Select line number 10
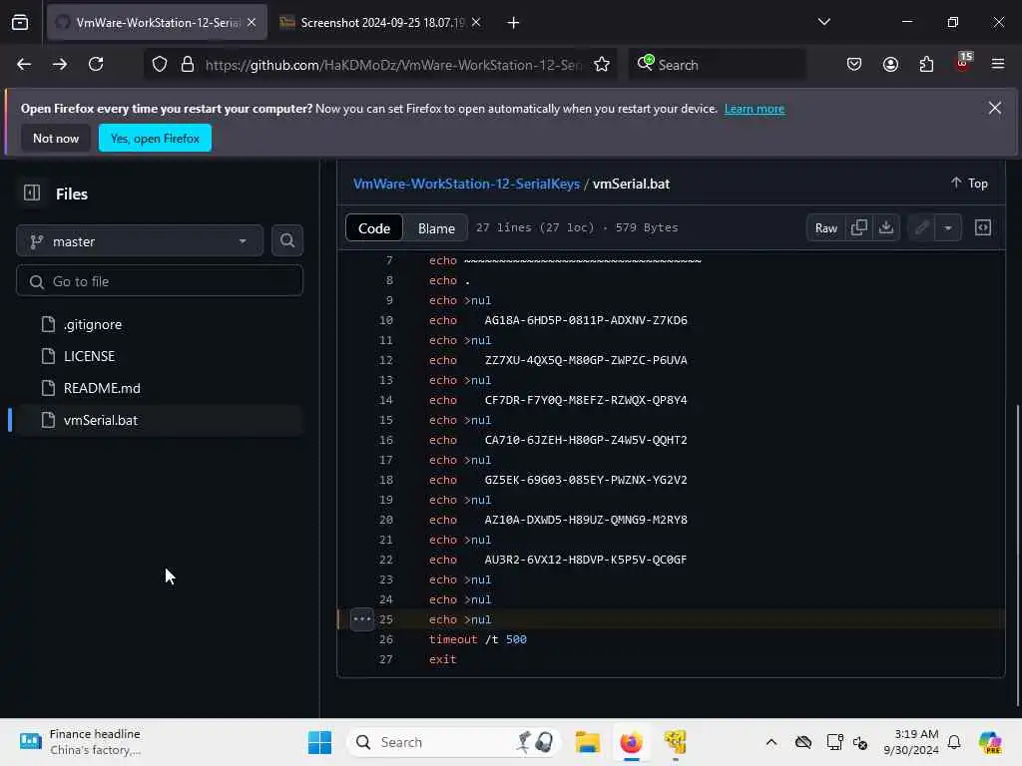The image size is (1022, 766). [386, 320]
